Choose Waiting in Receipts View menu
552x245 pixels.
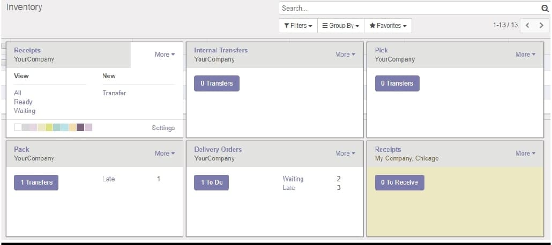(25, 111)
